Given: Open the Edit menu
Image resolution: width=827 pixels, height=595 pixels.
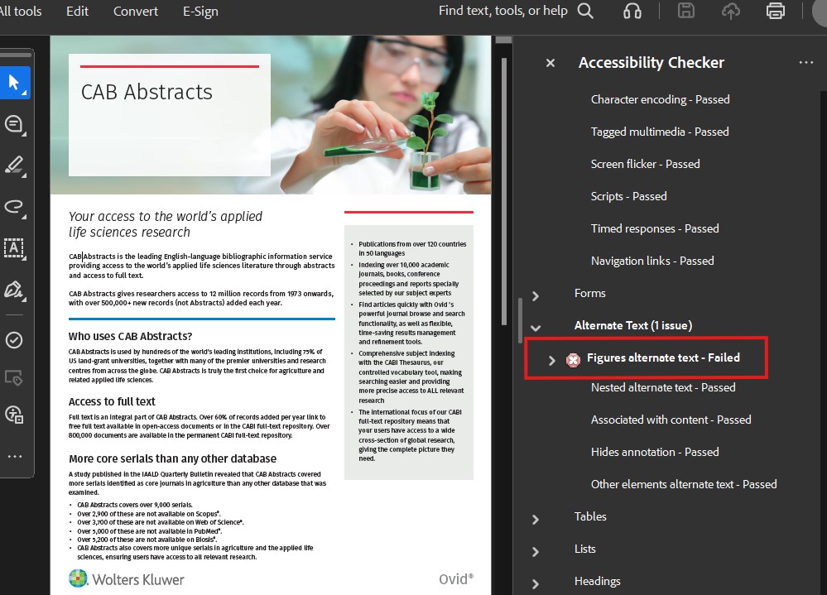Looking at the screenshot, I should 77,11.
